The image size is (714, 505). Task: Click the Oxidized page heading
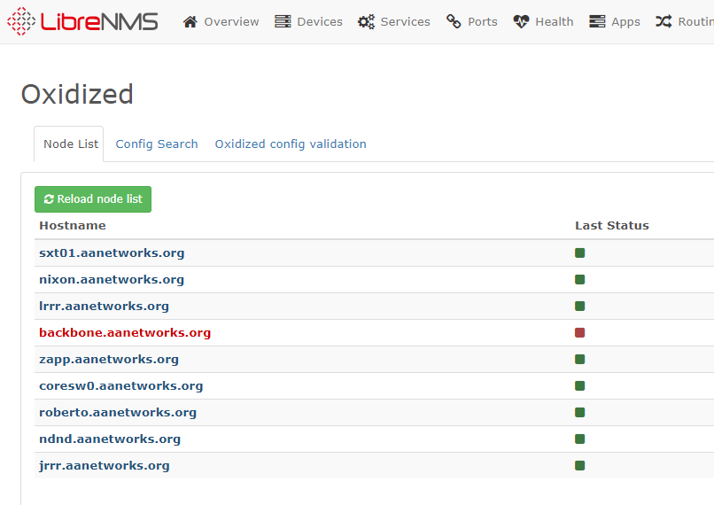tap(77, 94)
